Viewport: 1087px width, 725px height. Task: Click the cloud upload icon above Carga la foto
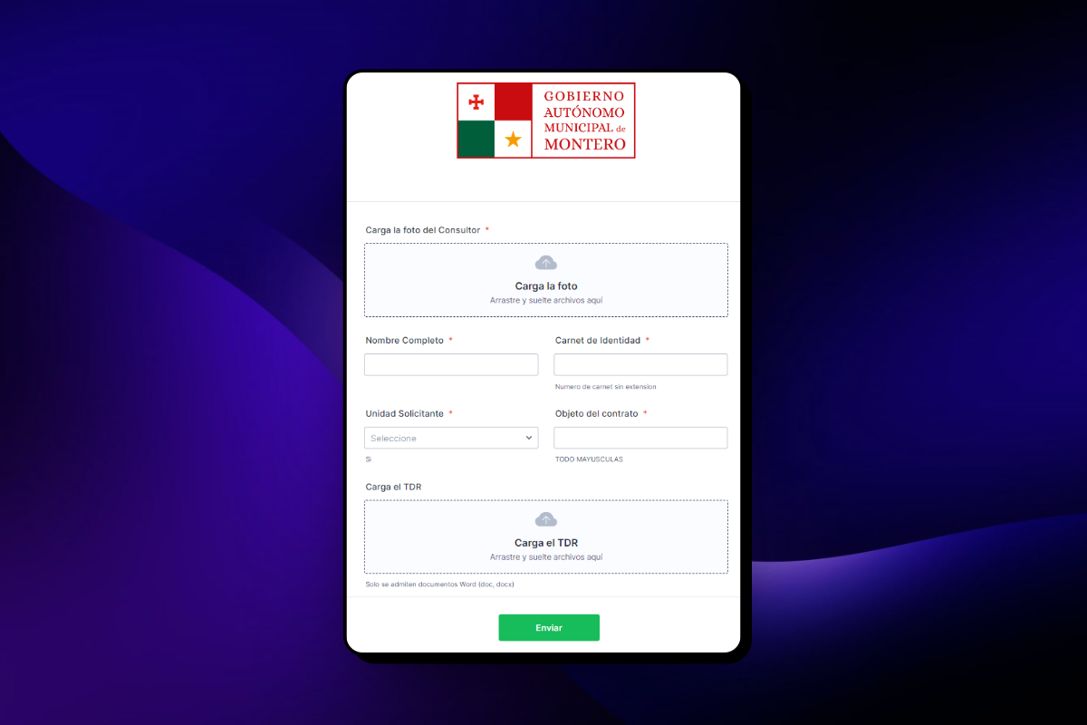tap(545, 263)
